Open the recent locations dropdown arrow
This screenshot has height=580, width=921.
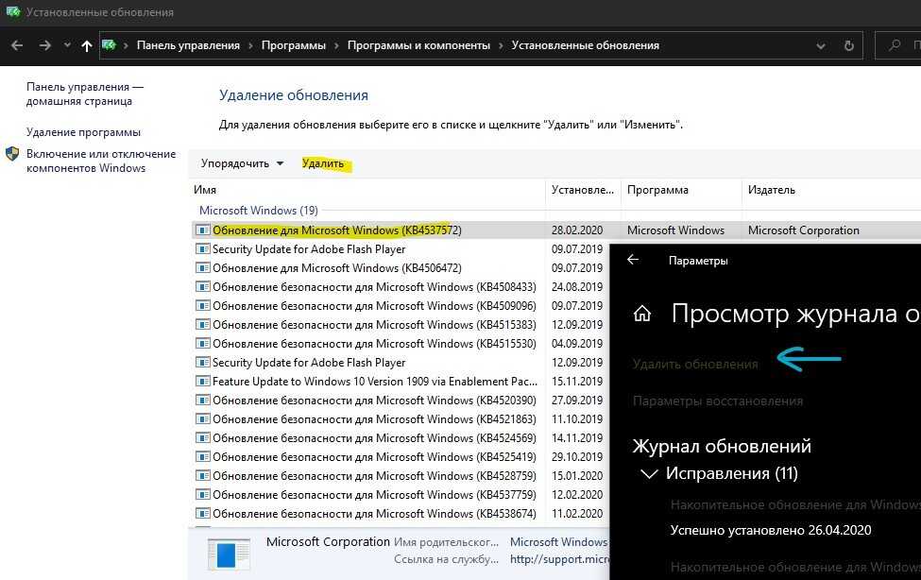(67, 45)
